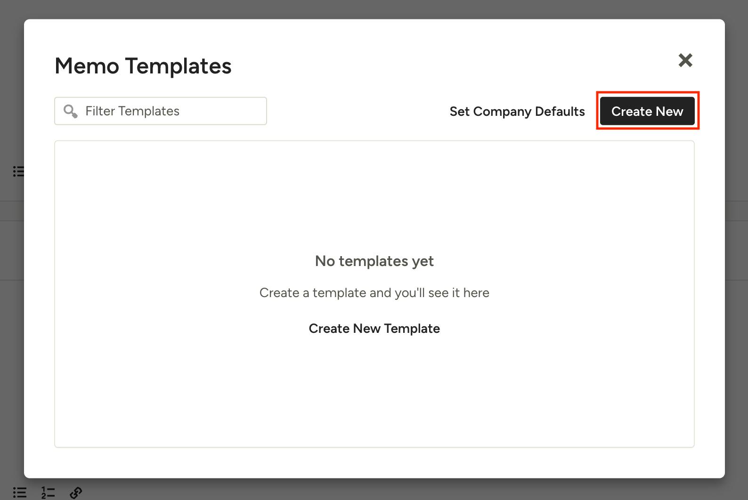Click the template creation hint text
748x500 pixels.
374,292
